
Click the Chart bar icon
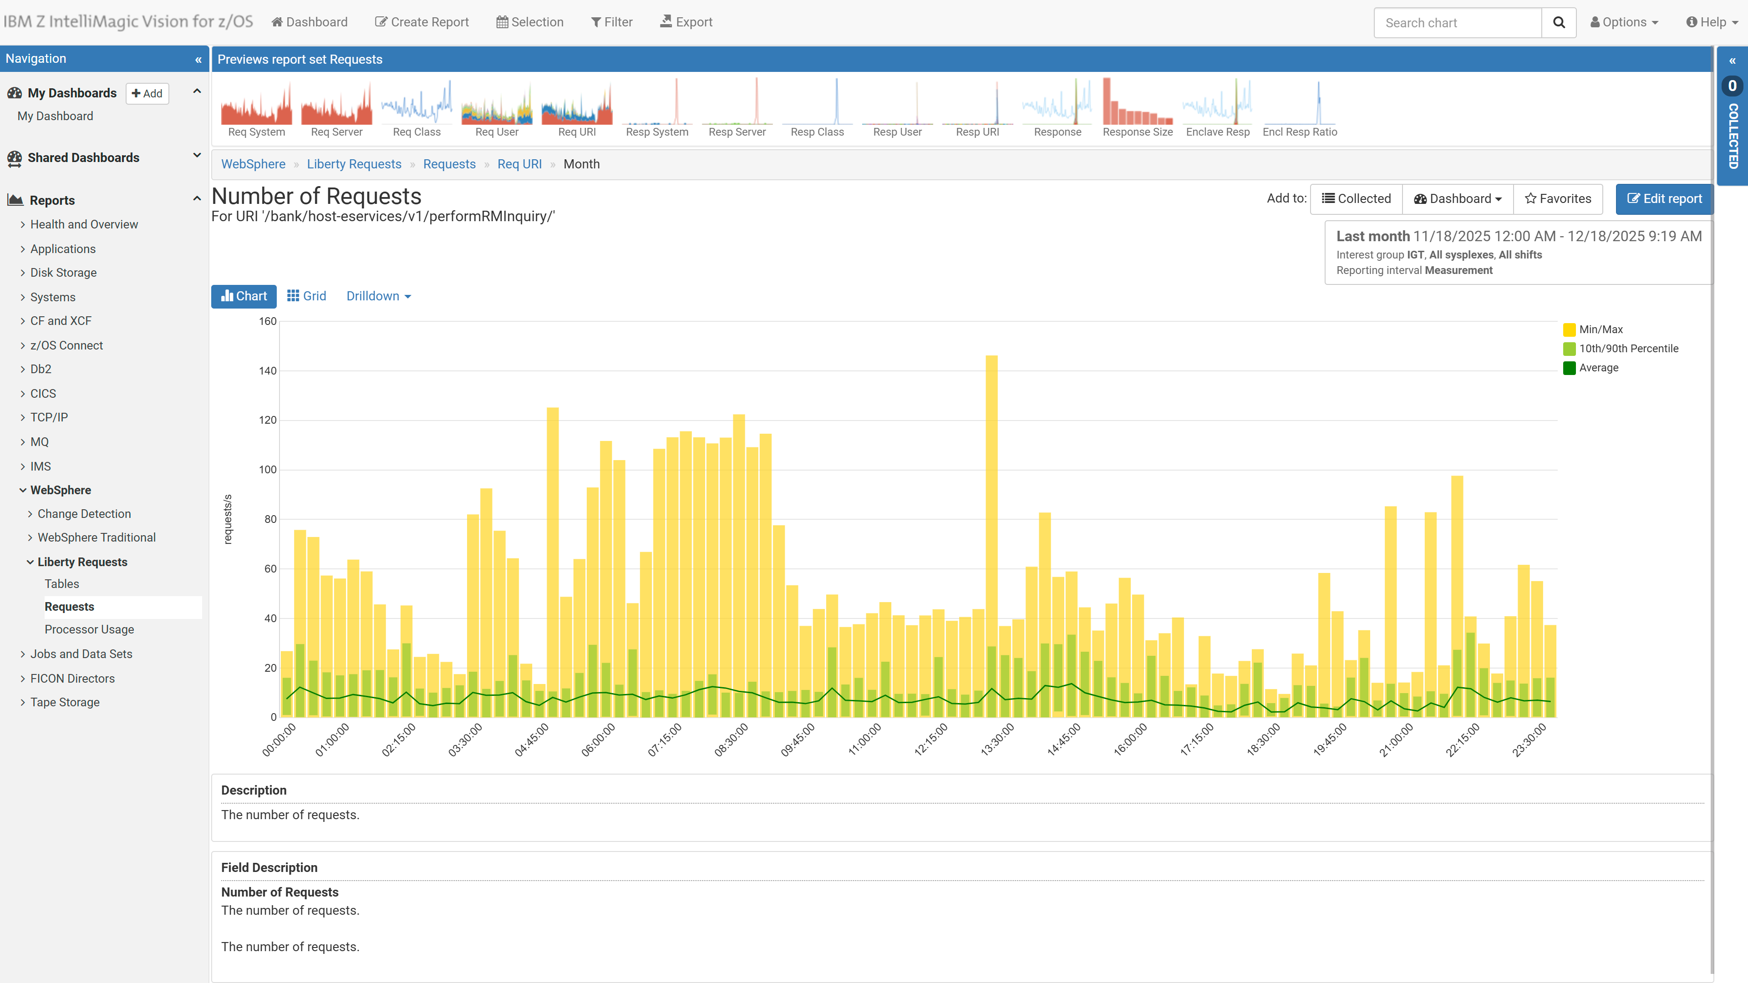227,296
